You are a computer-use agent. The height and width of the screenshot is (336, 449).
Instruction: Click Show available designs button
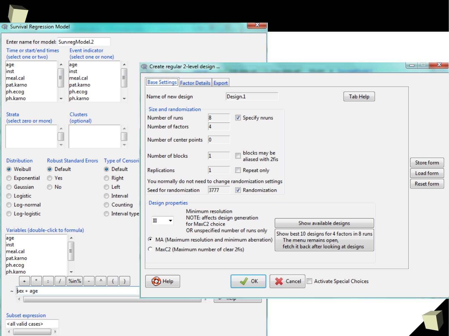(324, 223)
